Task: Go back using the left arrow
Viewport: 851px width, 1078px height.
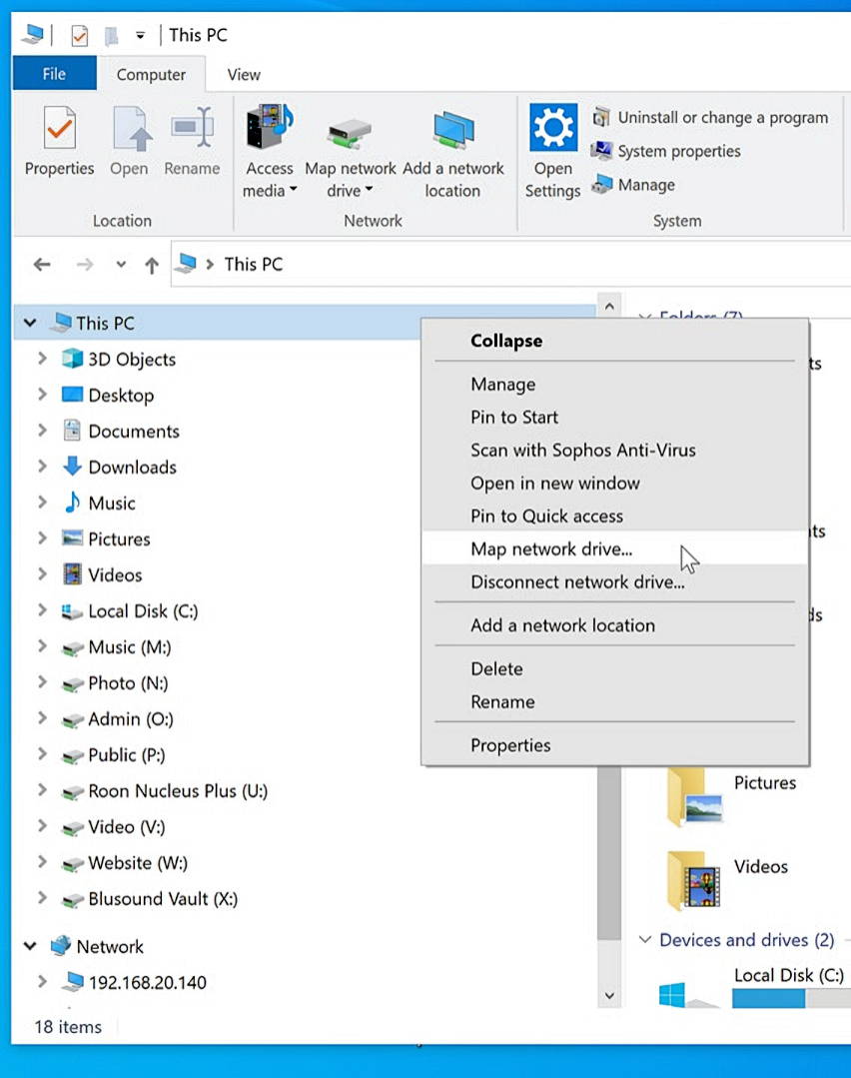Action: click(42, 265)
